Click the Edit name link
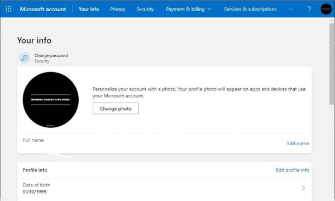 (298, 143)
